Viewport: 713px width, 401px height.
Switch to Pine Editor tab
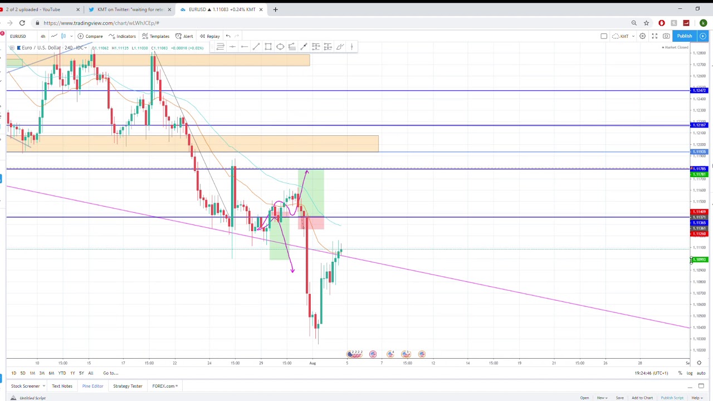tap(92, 386)
